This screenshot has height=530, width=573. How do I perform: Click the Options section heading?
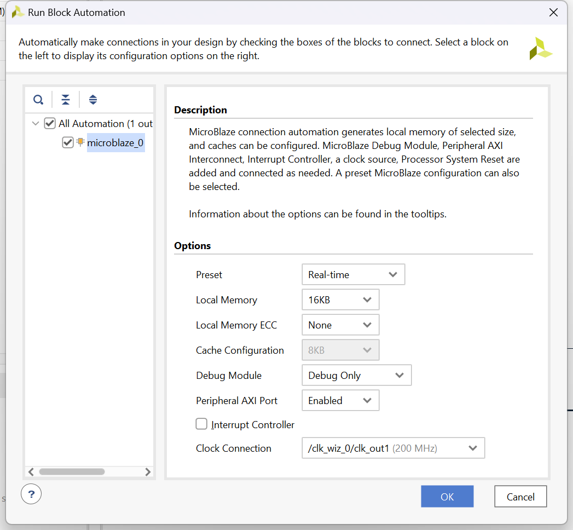tap(193, 246)
